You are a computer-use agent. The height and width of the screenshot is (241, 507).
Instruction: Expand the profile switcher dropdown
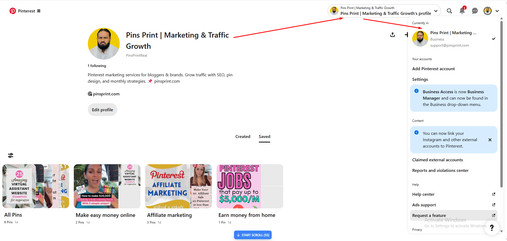(x=436, y=11)
